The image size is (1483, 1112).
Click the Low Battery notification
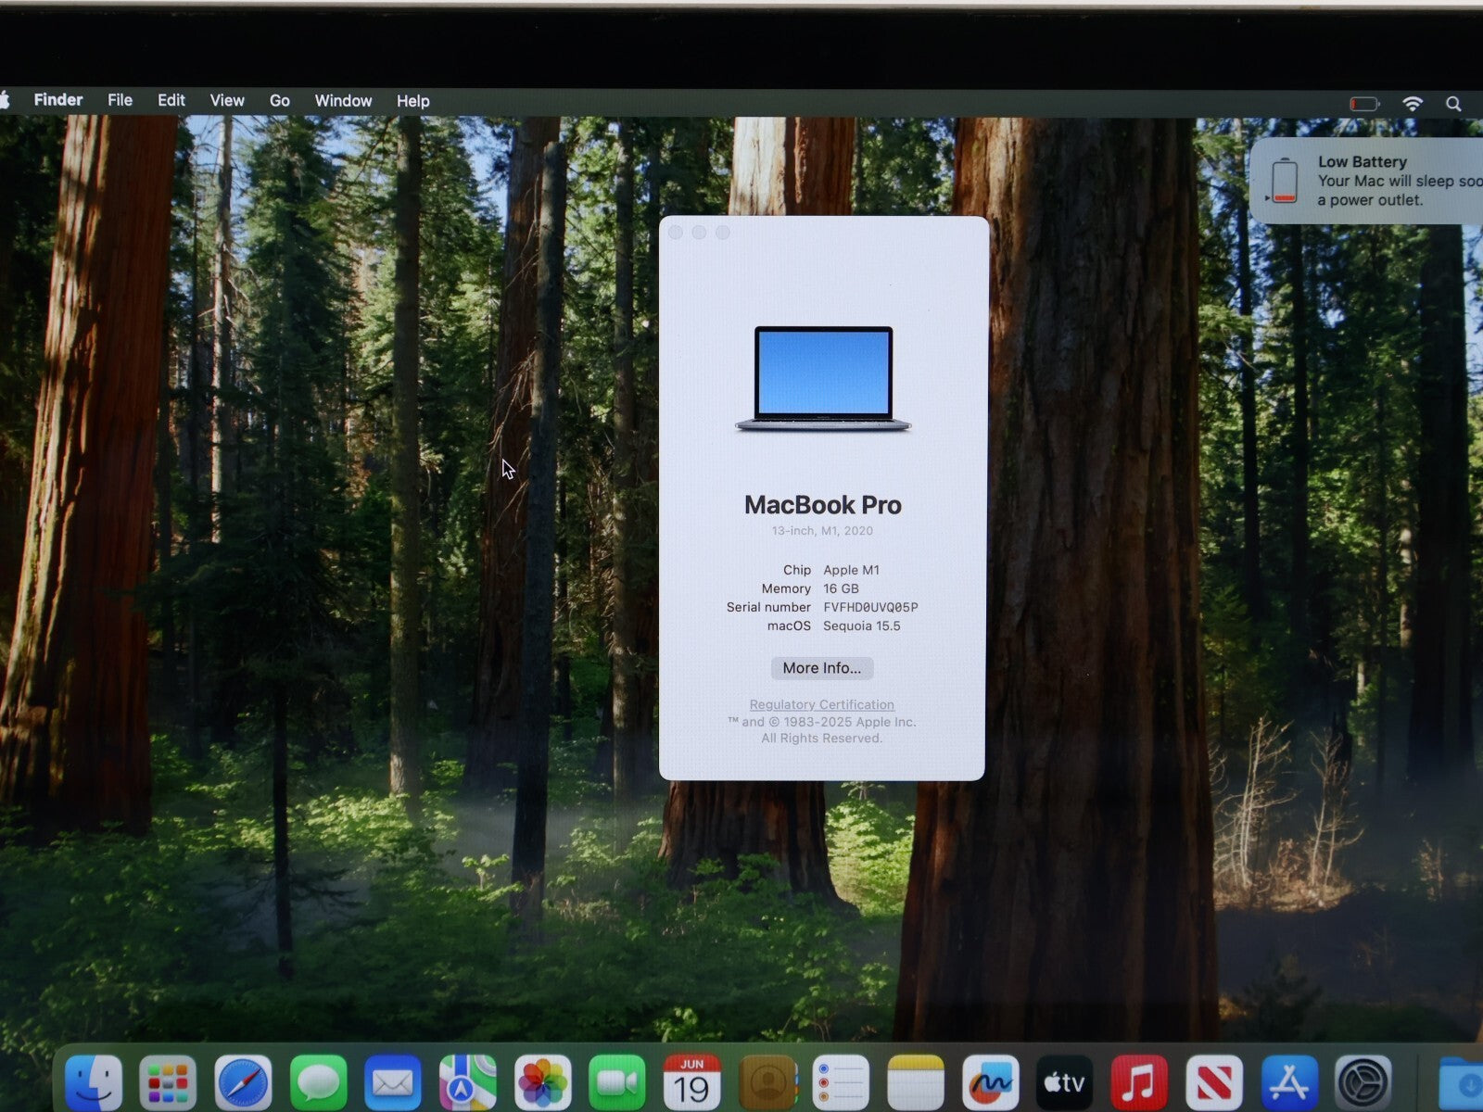coord(1368,181)
